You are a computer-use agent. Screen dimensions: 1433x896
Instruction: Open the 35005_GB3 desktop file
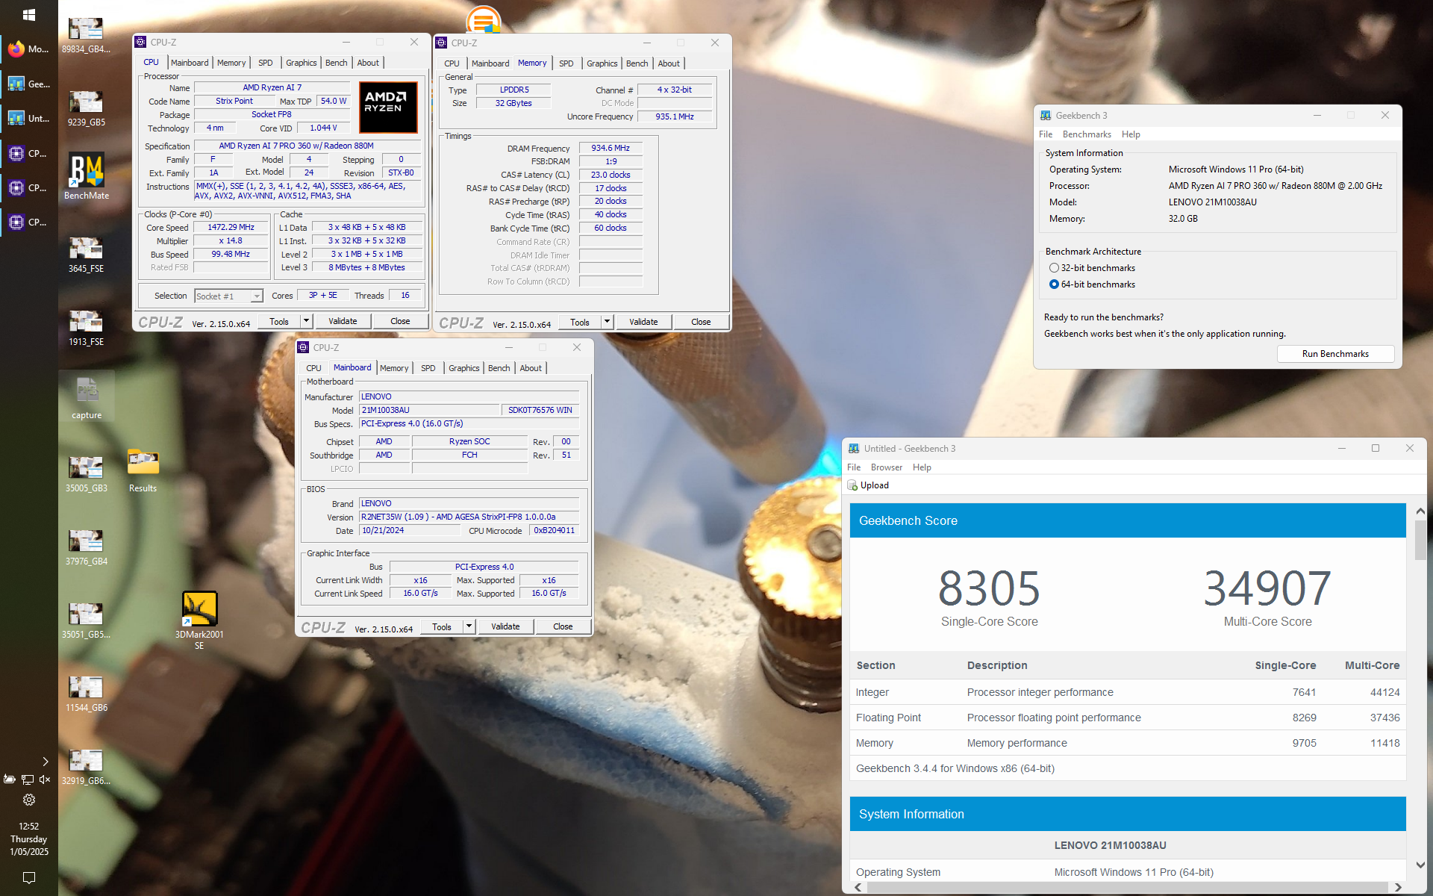(x=86, y=474)
